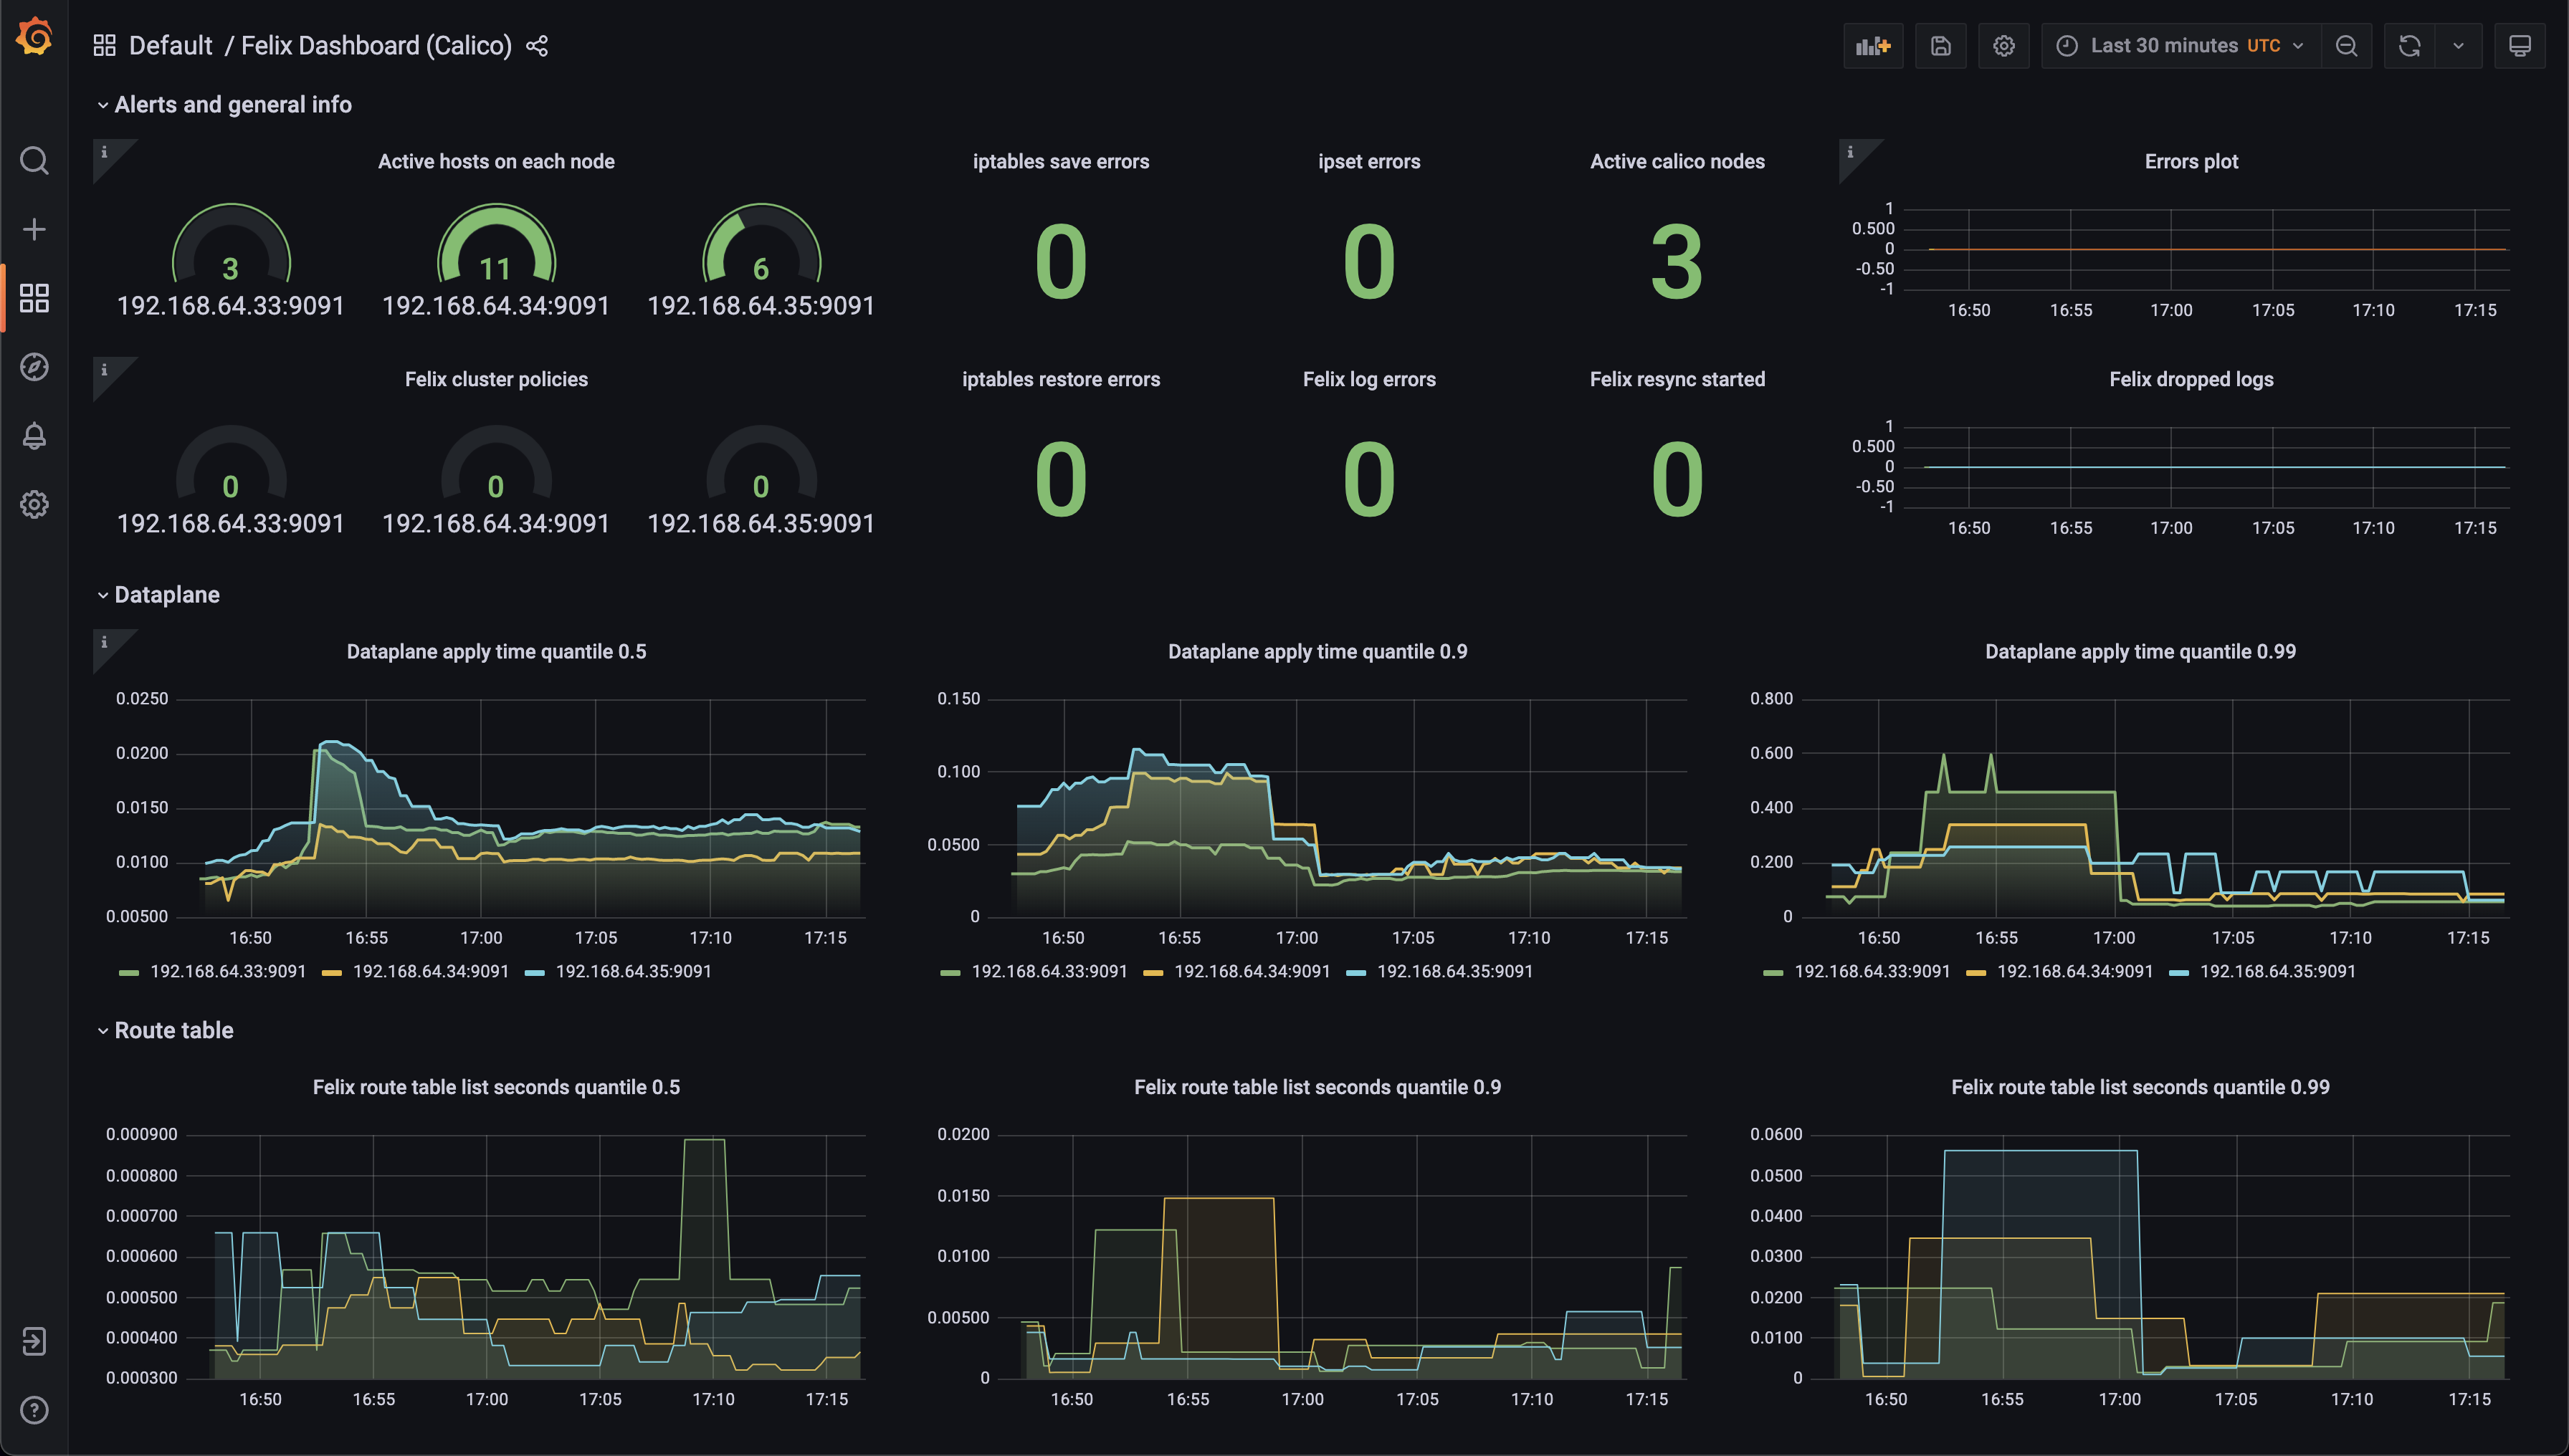Viewport: 2569px width, 1456px height.
Task: Open the Alerting bell icon
Action: (x=34, y=436)
